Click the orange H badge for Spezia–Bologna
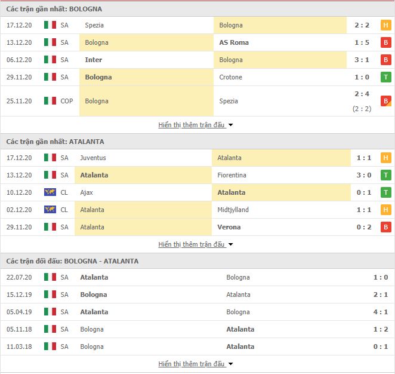The height and width of the screenshot is (374, 395). 385,25
